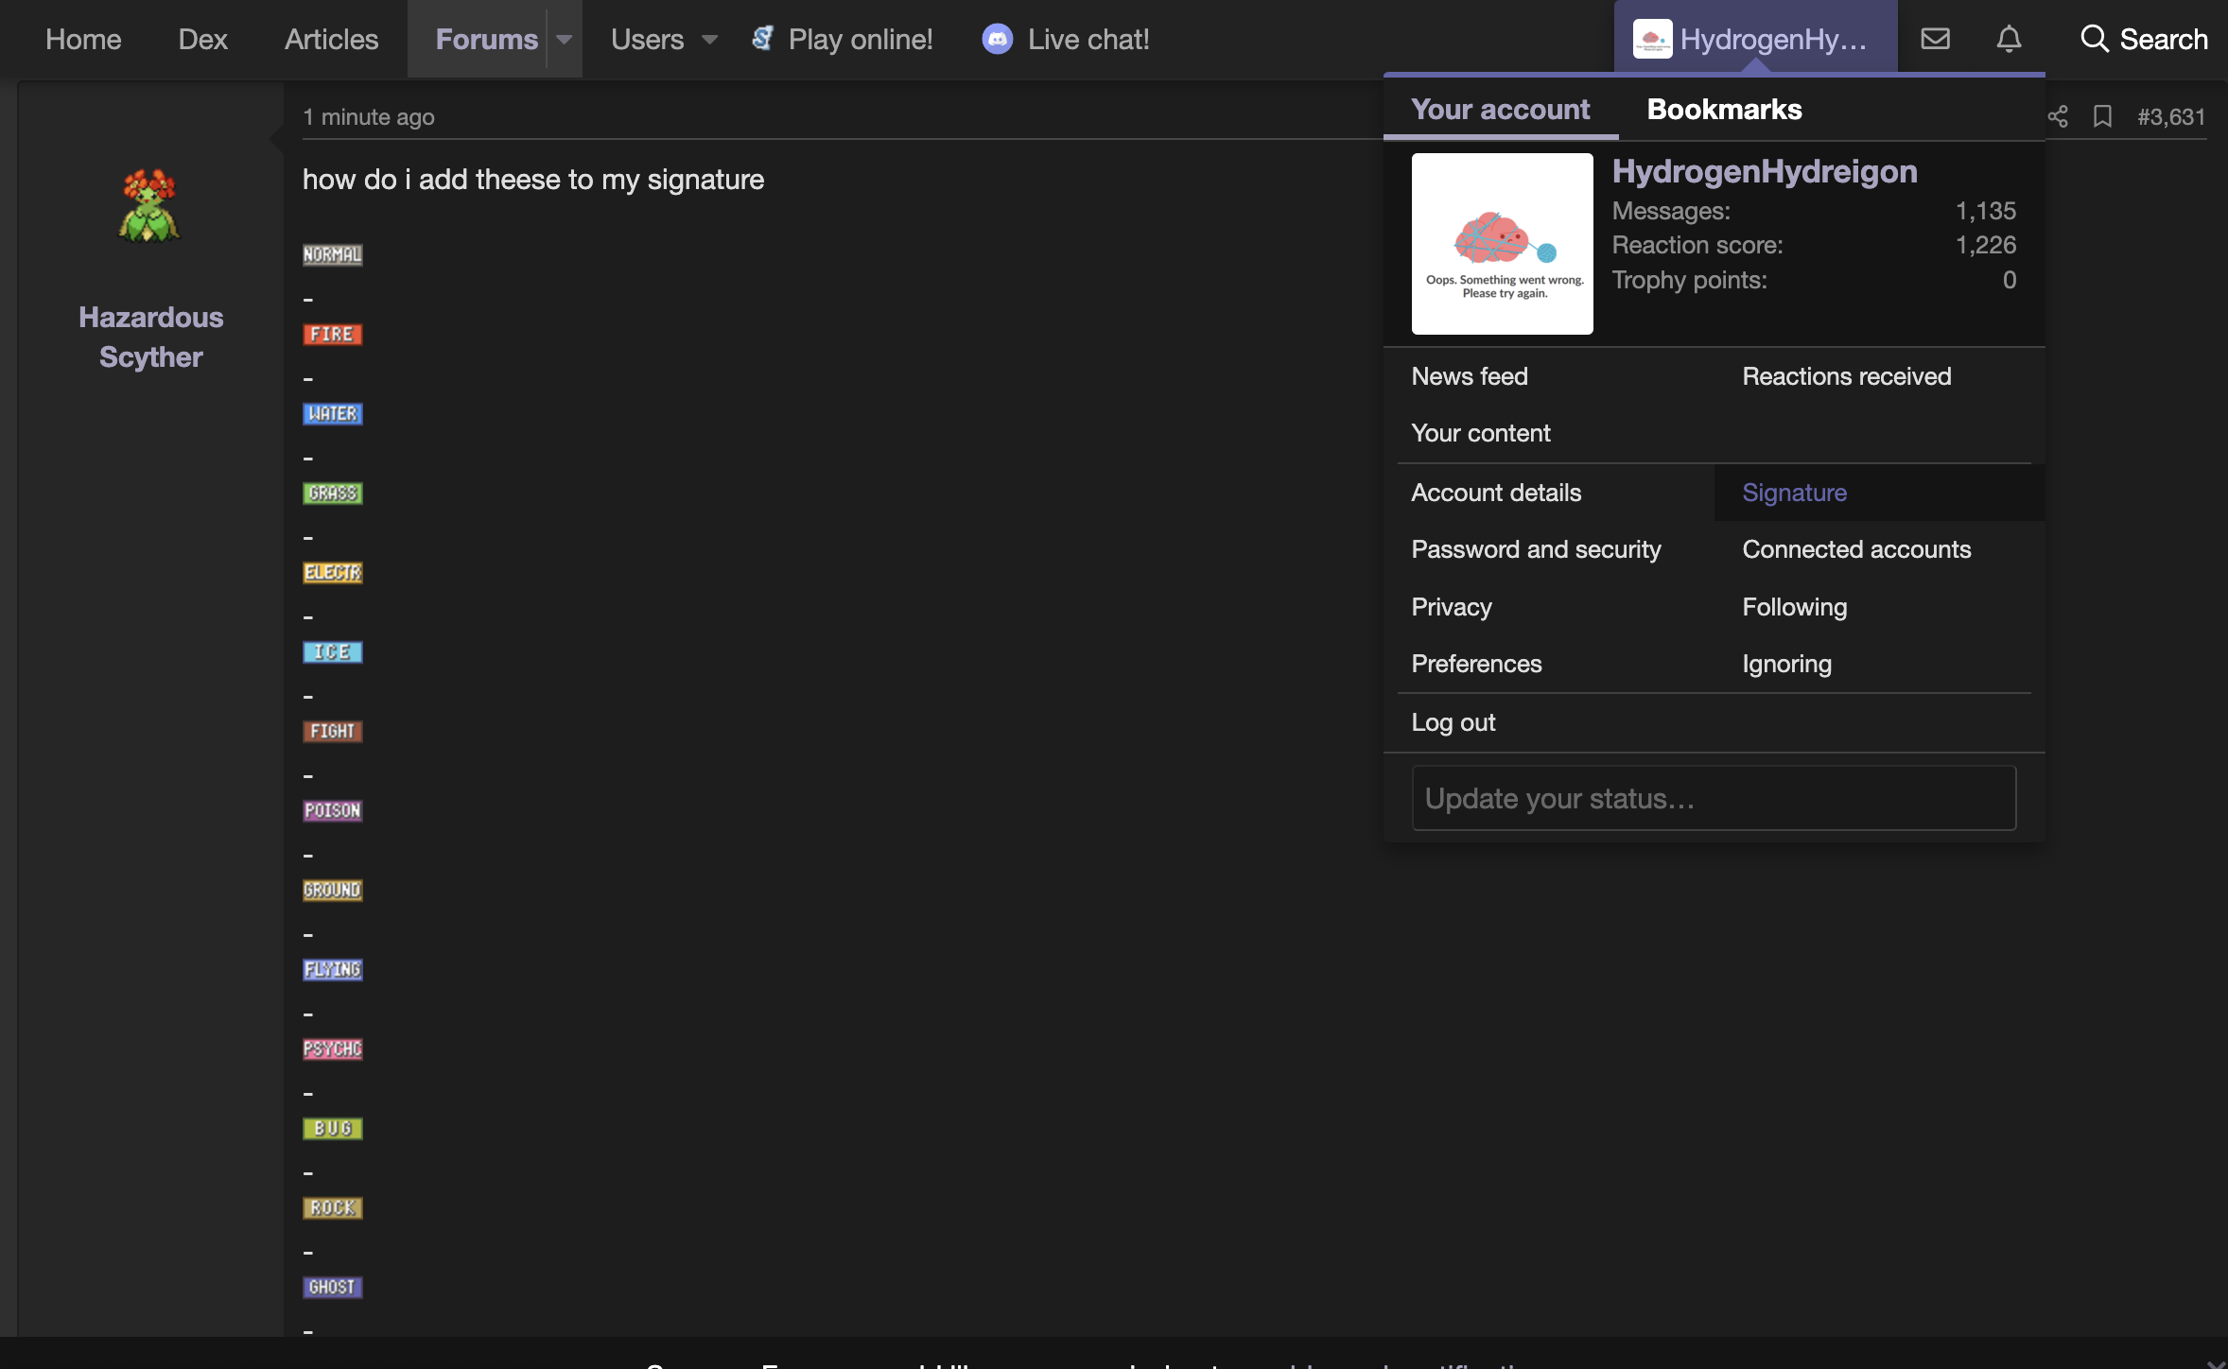Click the Discord Live chat icon
This screenshot has height=1369, width=2228.
tap(997, 39)
